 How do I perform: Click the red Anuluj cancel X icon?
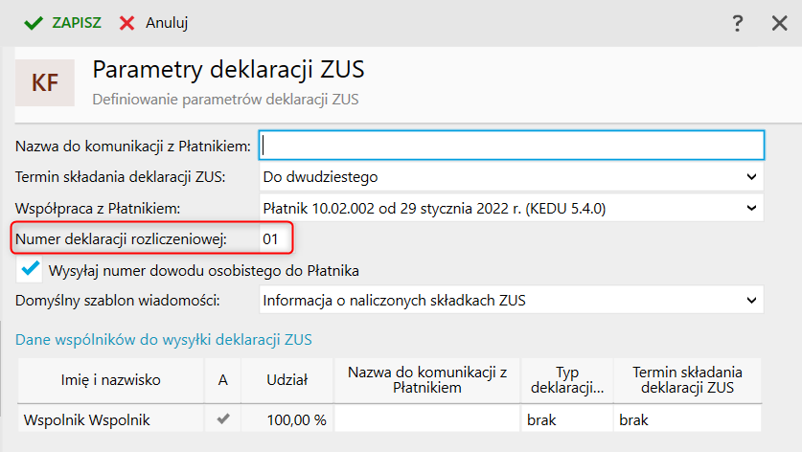(x=127, y=23)
